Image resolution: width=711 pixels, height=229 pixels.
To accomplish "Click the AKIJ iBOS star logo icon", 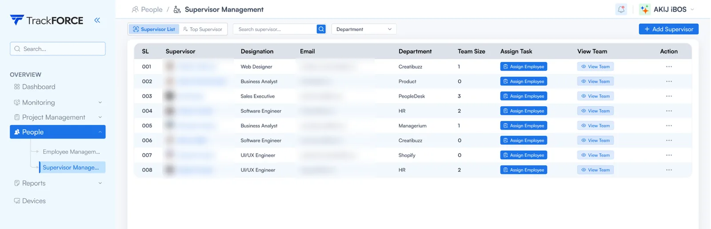I will (x=645, y=9).
